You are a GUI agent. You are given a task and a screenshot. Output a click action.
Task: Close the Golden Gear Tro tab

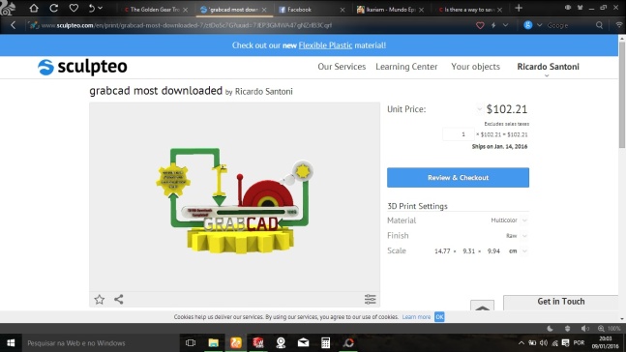pos(185,10)
